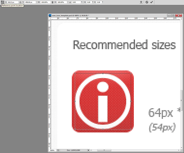Click the bottom-left corner transform handle
The image size is (184, 153).
[x=75, y=129]
